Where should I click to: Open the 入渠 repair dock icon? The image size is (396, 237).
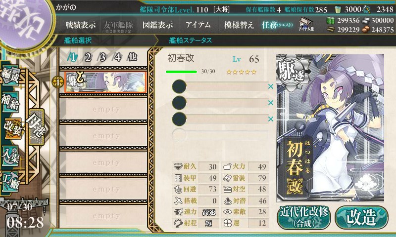10,156
